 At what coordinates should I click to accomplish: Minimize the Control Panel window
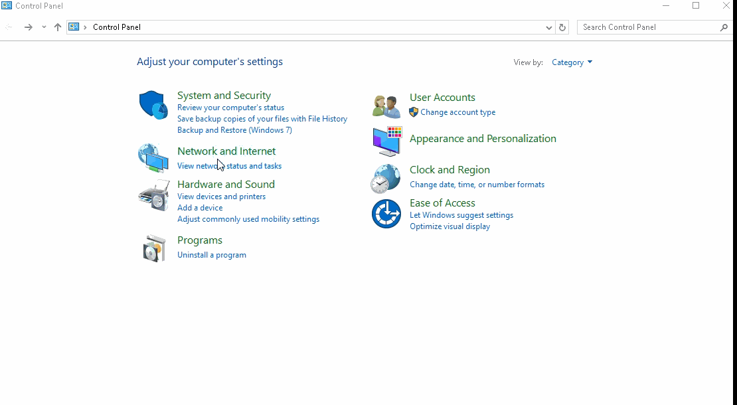(x=666, y=5)
